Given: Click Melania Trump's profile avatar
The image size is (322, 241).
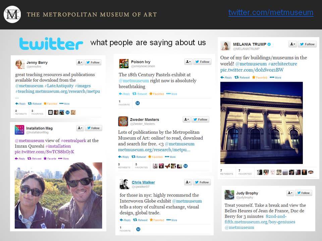Looking at the screenshot, I should tap(225, 46).
